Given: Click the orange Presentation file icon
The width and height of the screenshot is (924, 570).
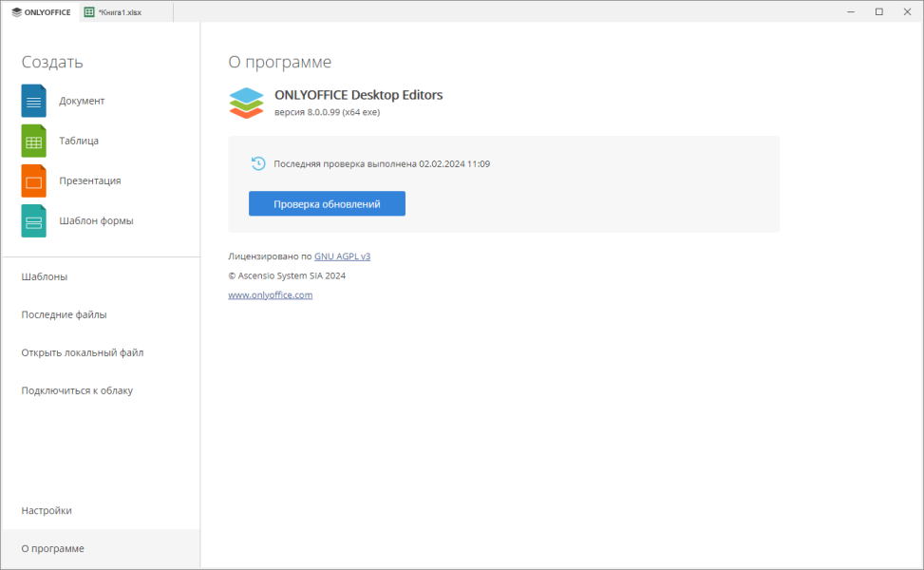Looking at the screenshot, I should pyautogui.click(x=33, y=180).
